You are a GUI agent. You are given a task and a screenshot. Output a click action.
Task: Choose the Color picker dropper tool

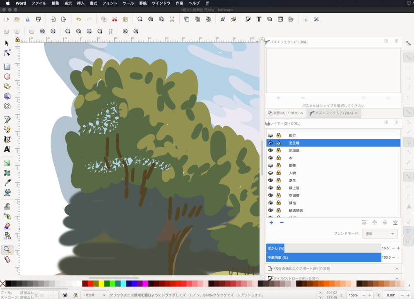(7, 183)
